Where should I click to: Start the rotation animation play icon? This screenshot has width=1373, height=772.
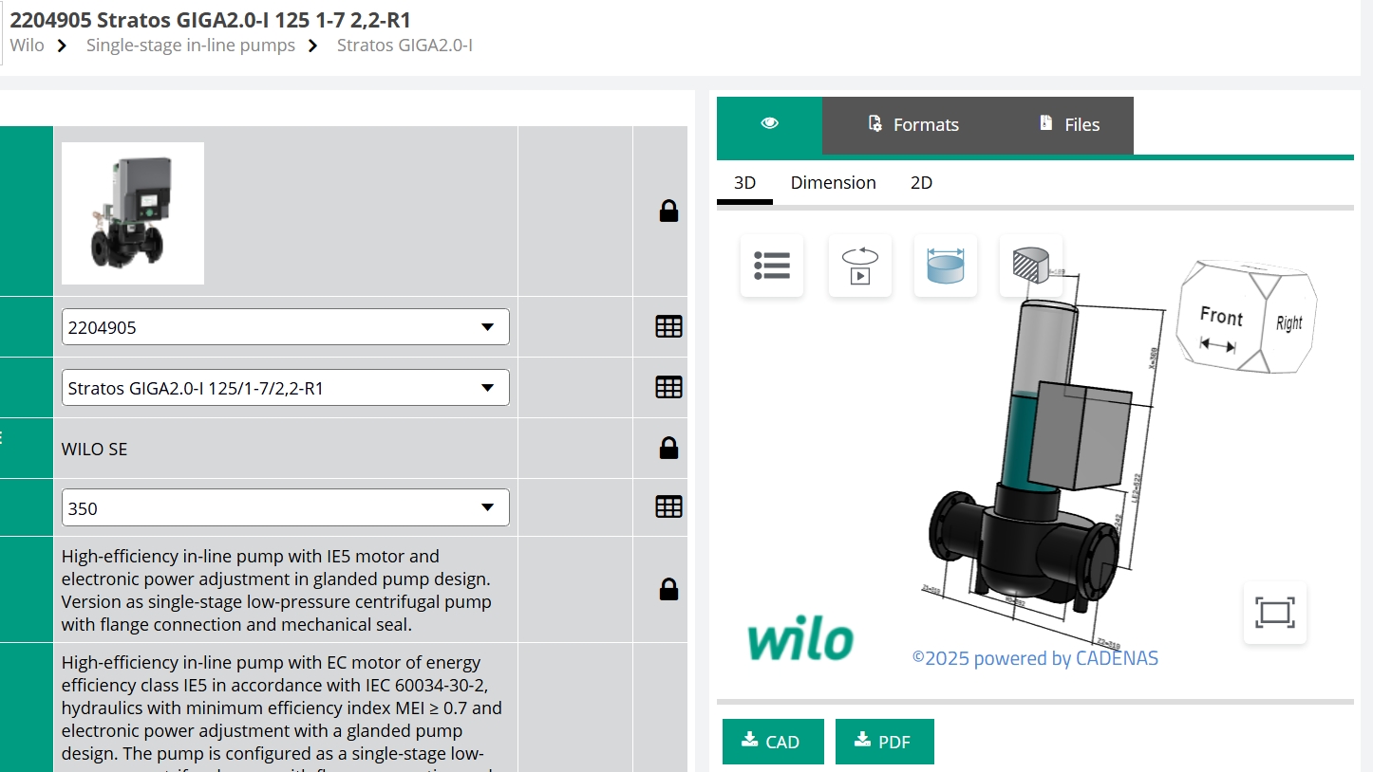pos(859,266)
